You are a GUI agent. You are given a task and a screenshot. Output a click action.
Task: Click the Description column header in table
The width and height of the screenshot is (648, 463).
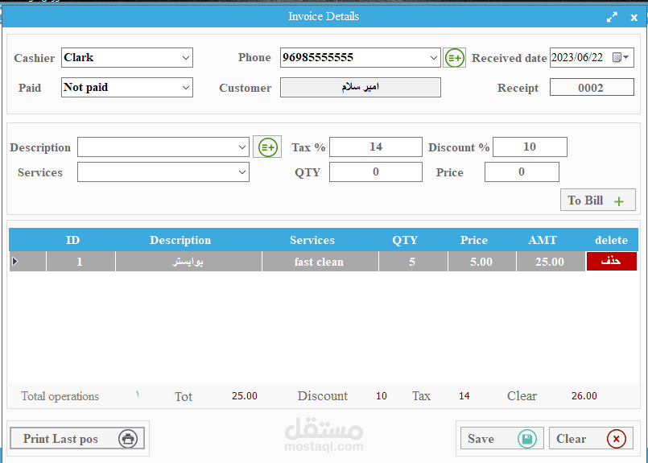click(x=180, y=240)
